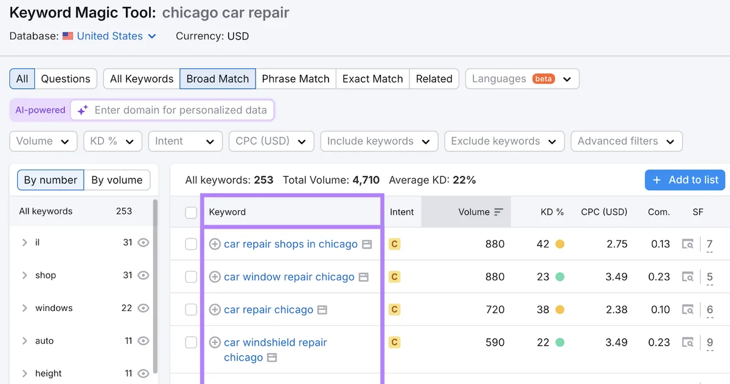This screenshot has height=384, width=730.
Task: Open SERP preview icon after car window repair chicago
Action: [x=363, y=277]
